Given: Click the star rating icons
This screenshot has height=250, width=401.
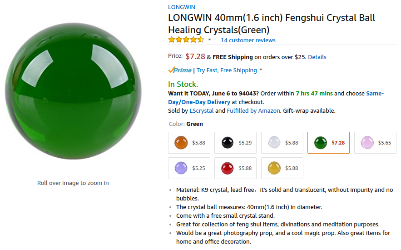Looking at the screenshot, I should click(186, 40).
